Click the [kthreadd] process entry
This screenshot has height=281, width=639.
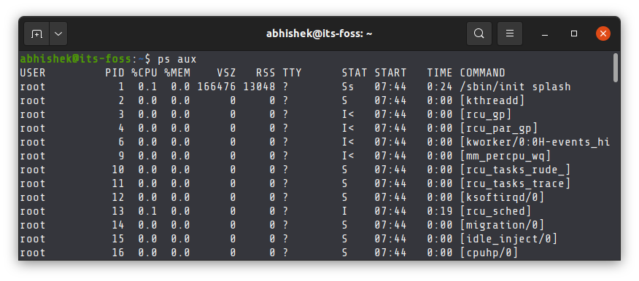tap(492, 100)
